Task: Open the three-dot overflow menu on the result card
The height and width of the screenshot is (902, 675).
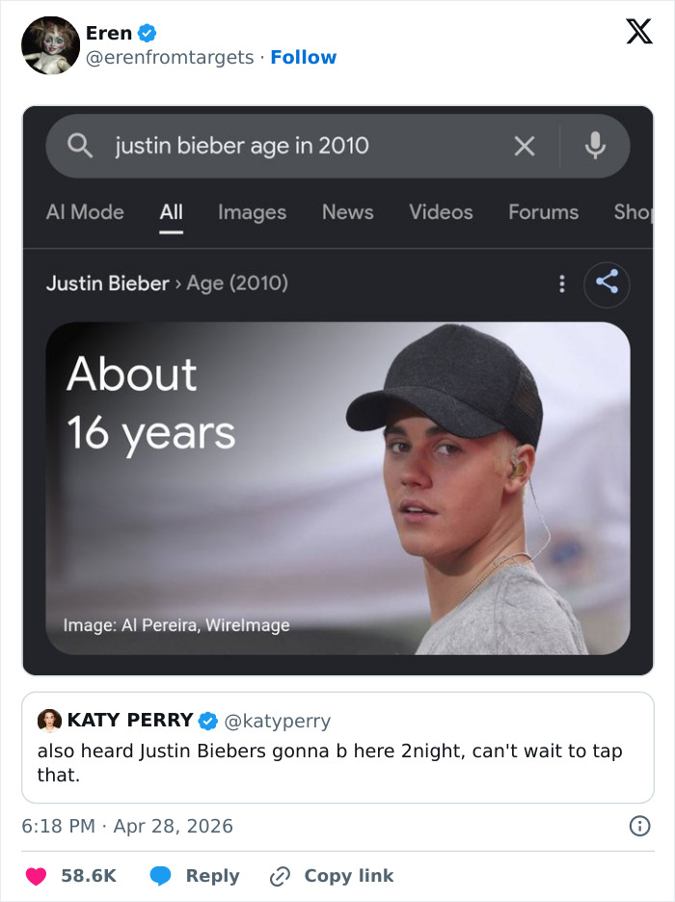Action: pyautogui.click(x=561, y=285)
